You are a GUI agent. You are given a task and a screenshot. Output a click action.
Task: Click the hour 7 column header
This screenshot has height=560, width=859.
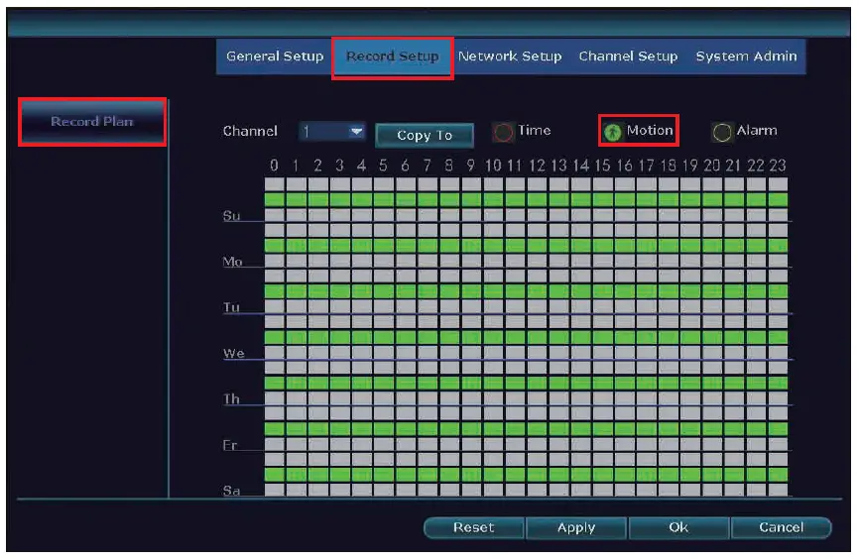428,166
